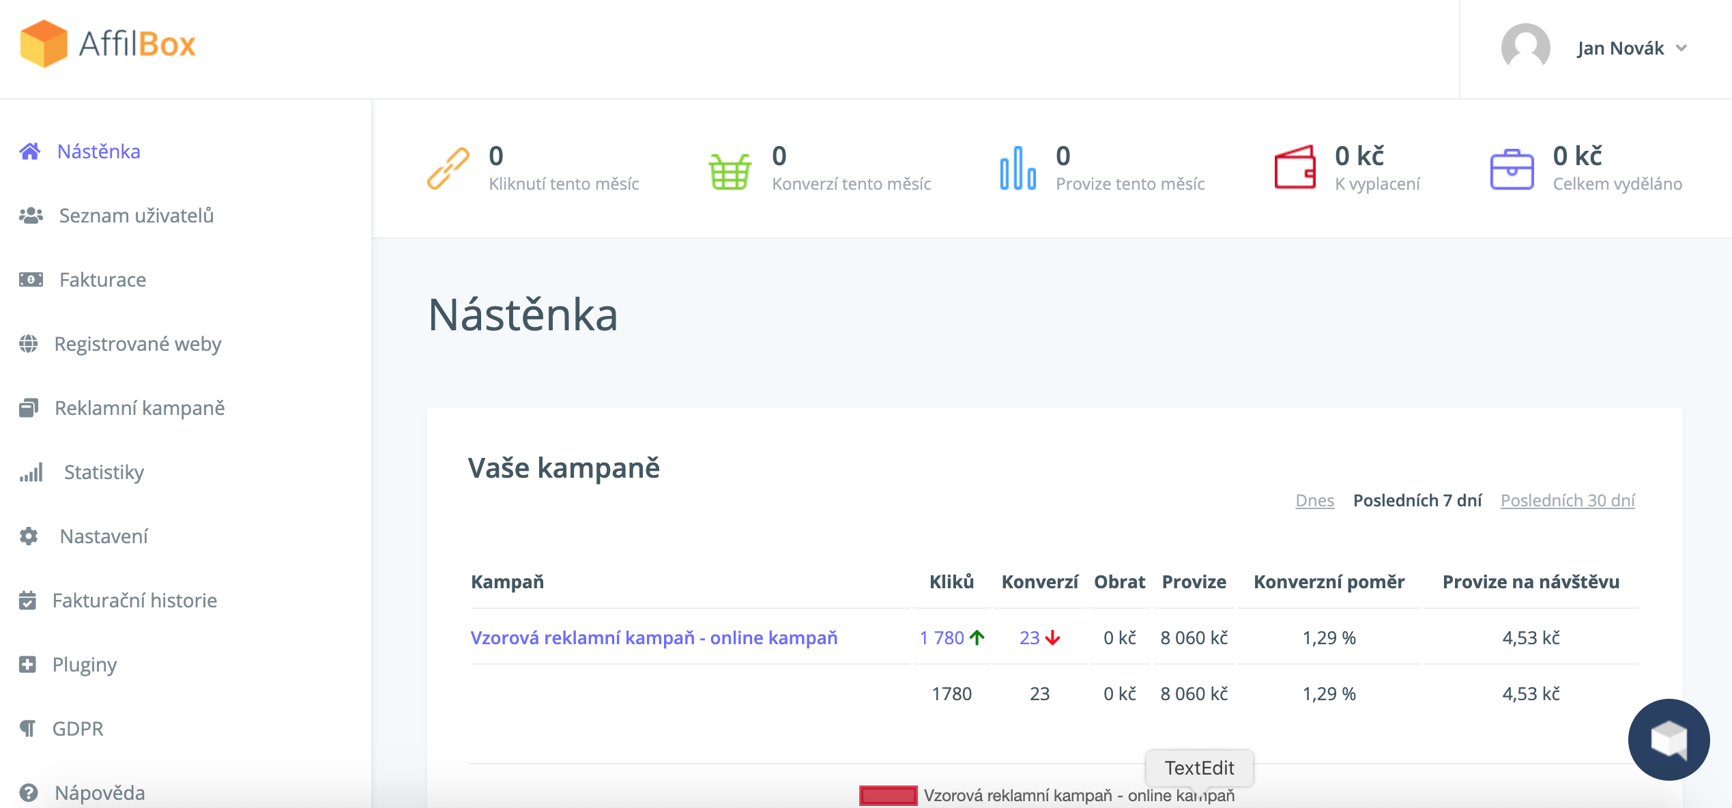Click the Registrované weby globe icon

pos(29,344)
